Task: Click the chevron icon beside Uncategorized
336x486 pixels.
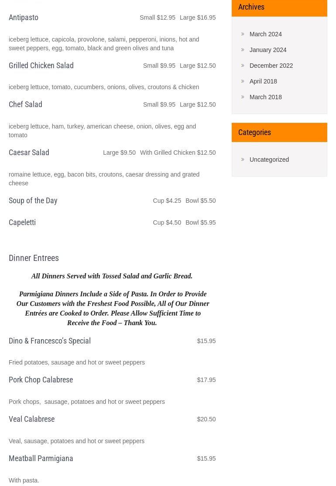Action: pos(243,160)
